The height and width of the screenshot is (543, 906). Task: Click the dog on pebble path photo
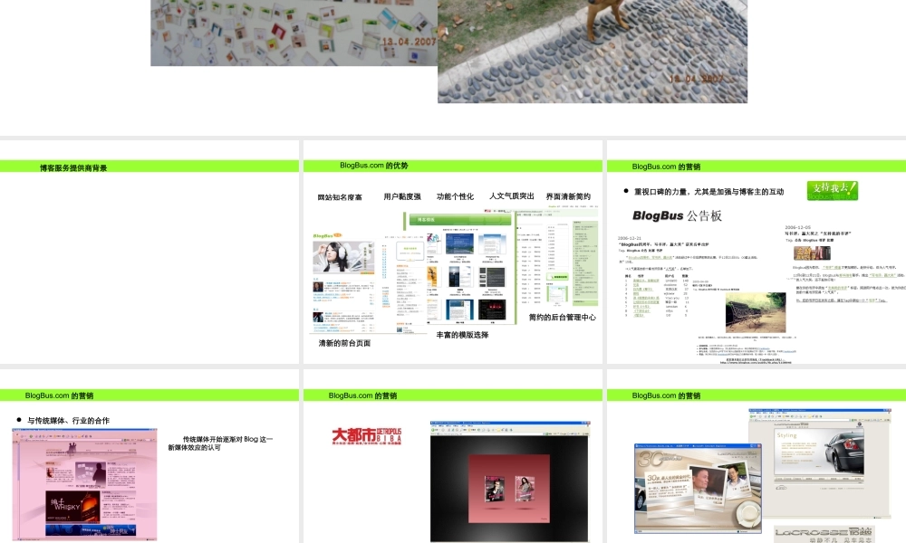point(593,52)
